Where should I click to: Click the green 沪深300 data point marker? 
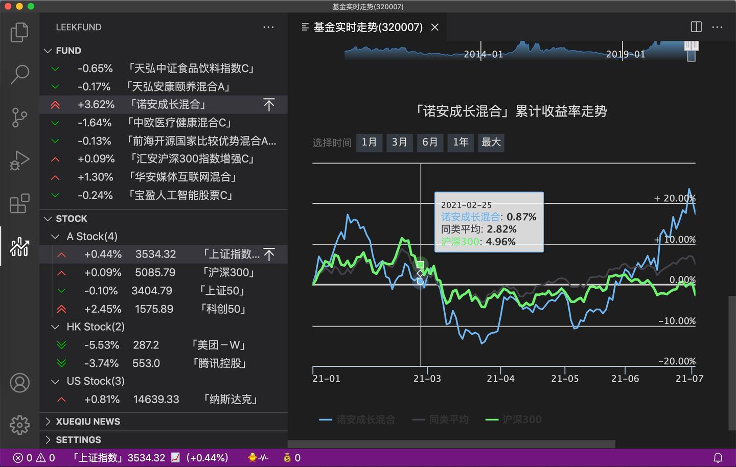coord(420,265)
